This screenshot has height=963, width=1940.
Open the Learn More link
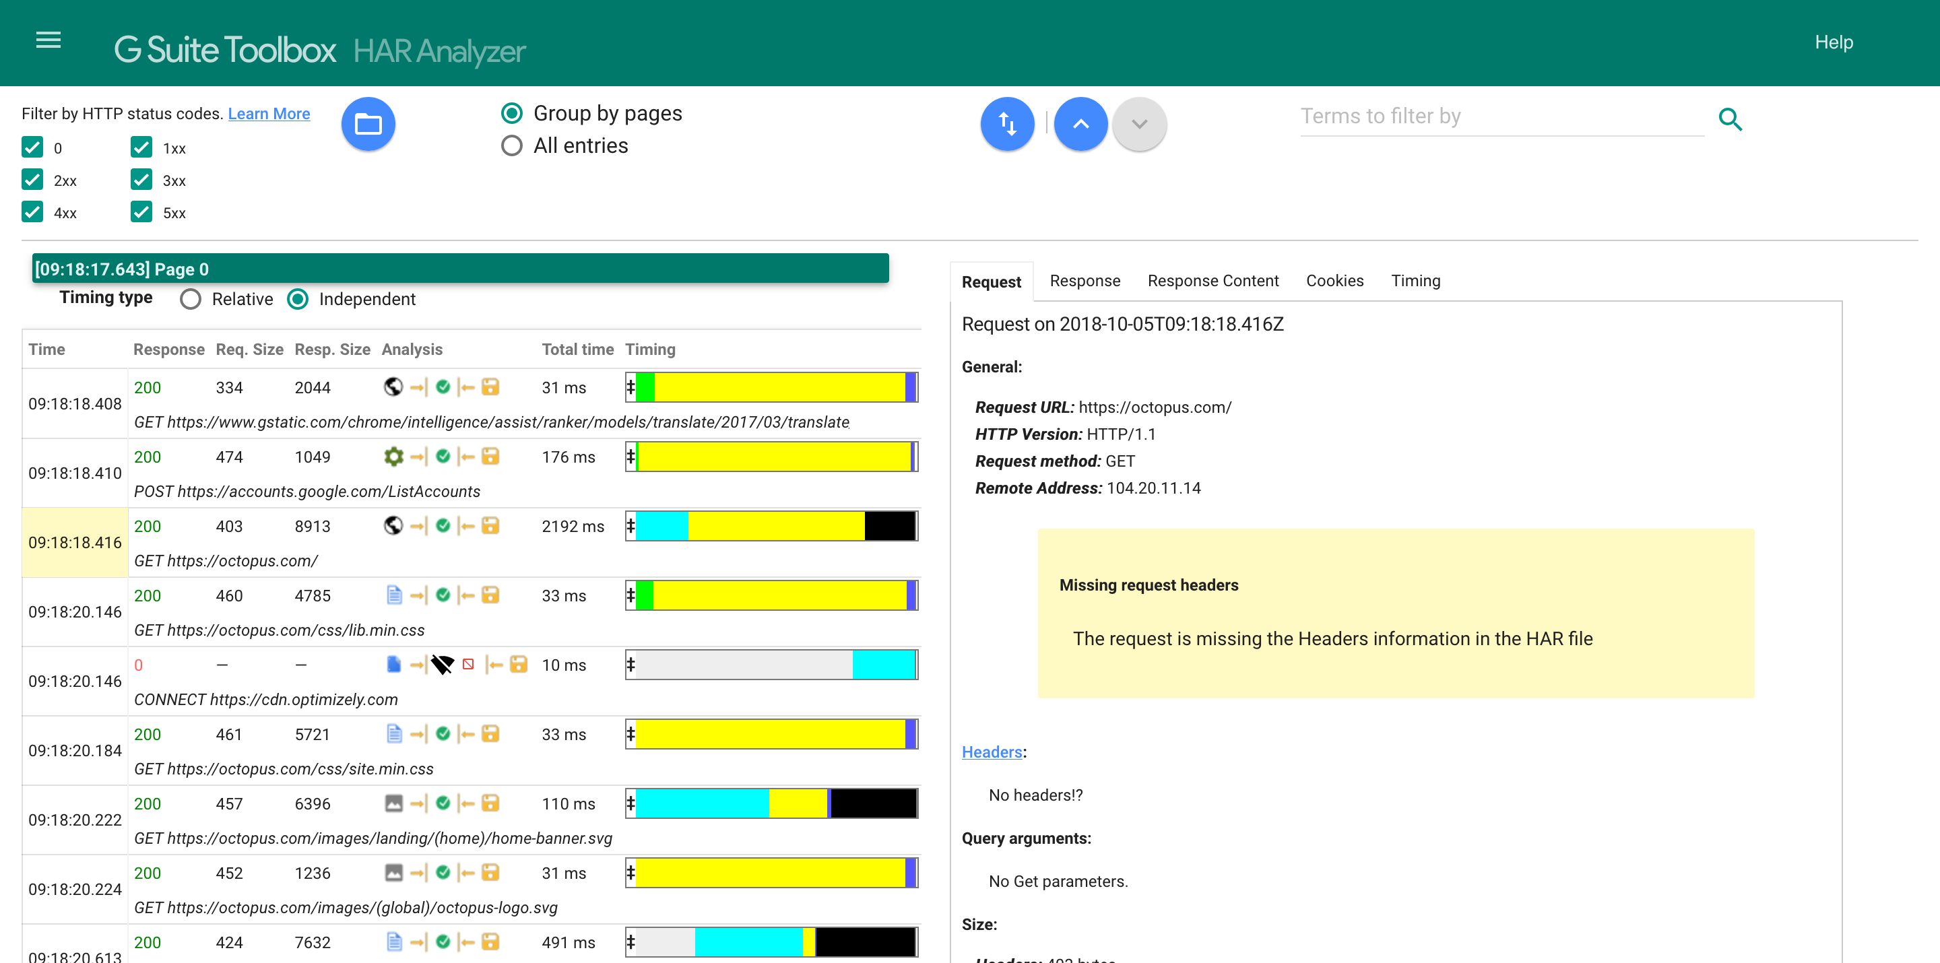pyautogui.click(x=269, y=114)
